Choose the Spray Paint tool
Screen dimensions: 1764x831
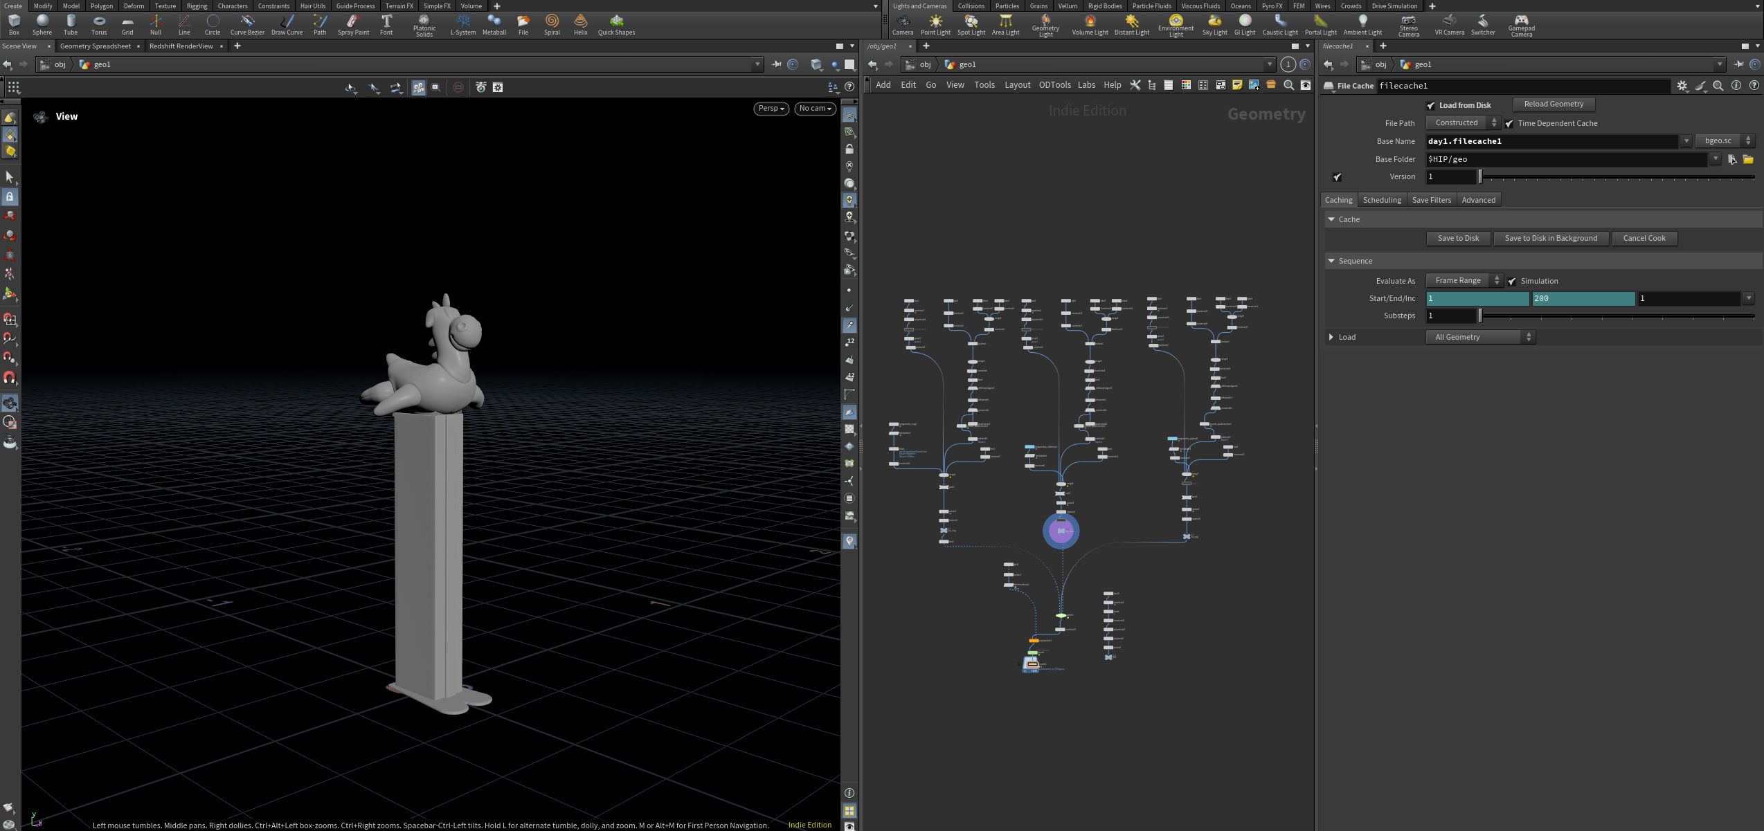(x=353, y=24)
